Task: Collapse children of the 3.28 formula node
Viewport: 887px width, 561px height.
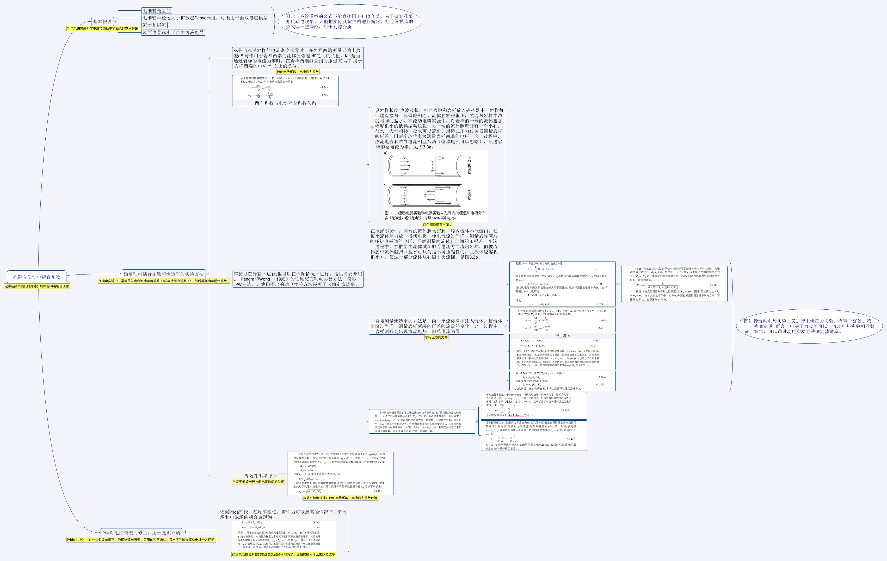Action: coord(618,284)
